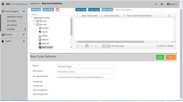This screenshot has height=102, width=183.
Task: Select the Basic Scripts scroll icon
Action: pyautogui.click(x=40, y=47)
